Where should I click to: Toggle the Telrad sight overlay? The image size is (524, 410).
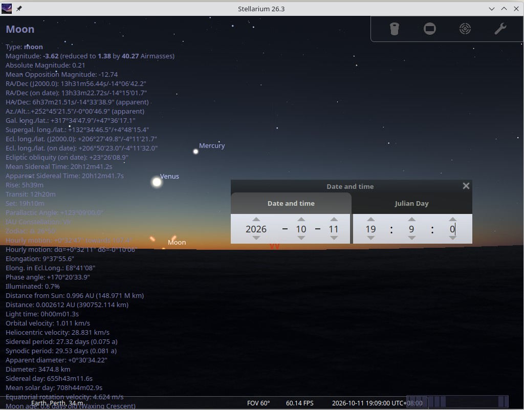[x=465, y=29]
